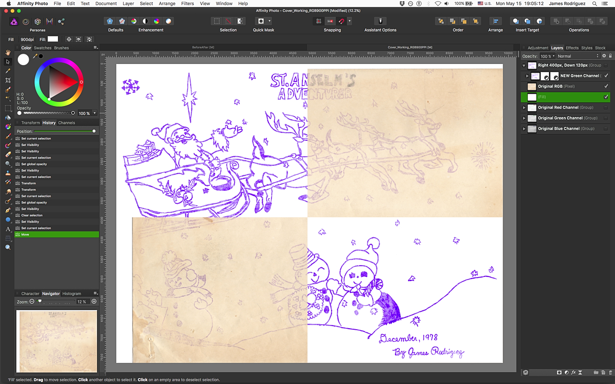Select the Clear selection history step
Viewport: 615px width, 384px height.
tap(56, 215)
